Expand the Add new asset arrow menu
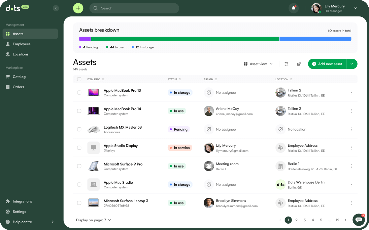This screenshot has height=230, width=369. click(x=352, y=64)
